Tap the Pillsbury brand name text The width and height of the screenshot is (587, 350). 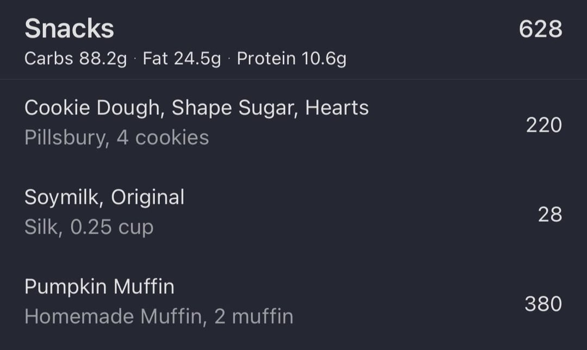(x=65, y=138)
